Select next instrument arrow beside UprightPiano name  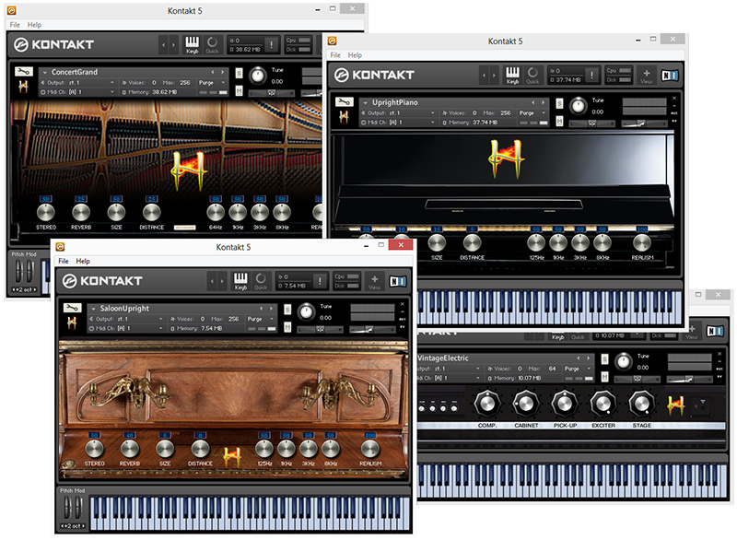click(544, 102)
